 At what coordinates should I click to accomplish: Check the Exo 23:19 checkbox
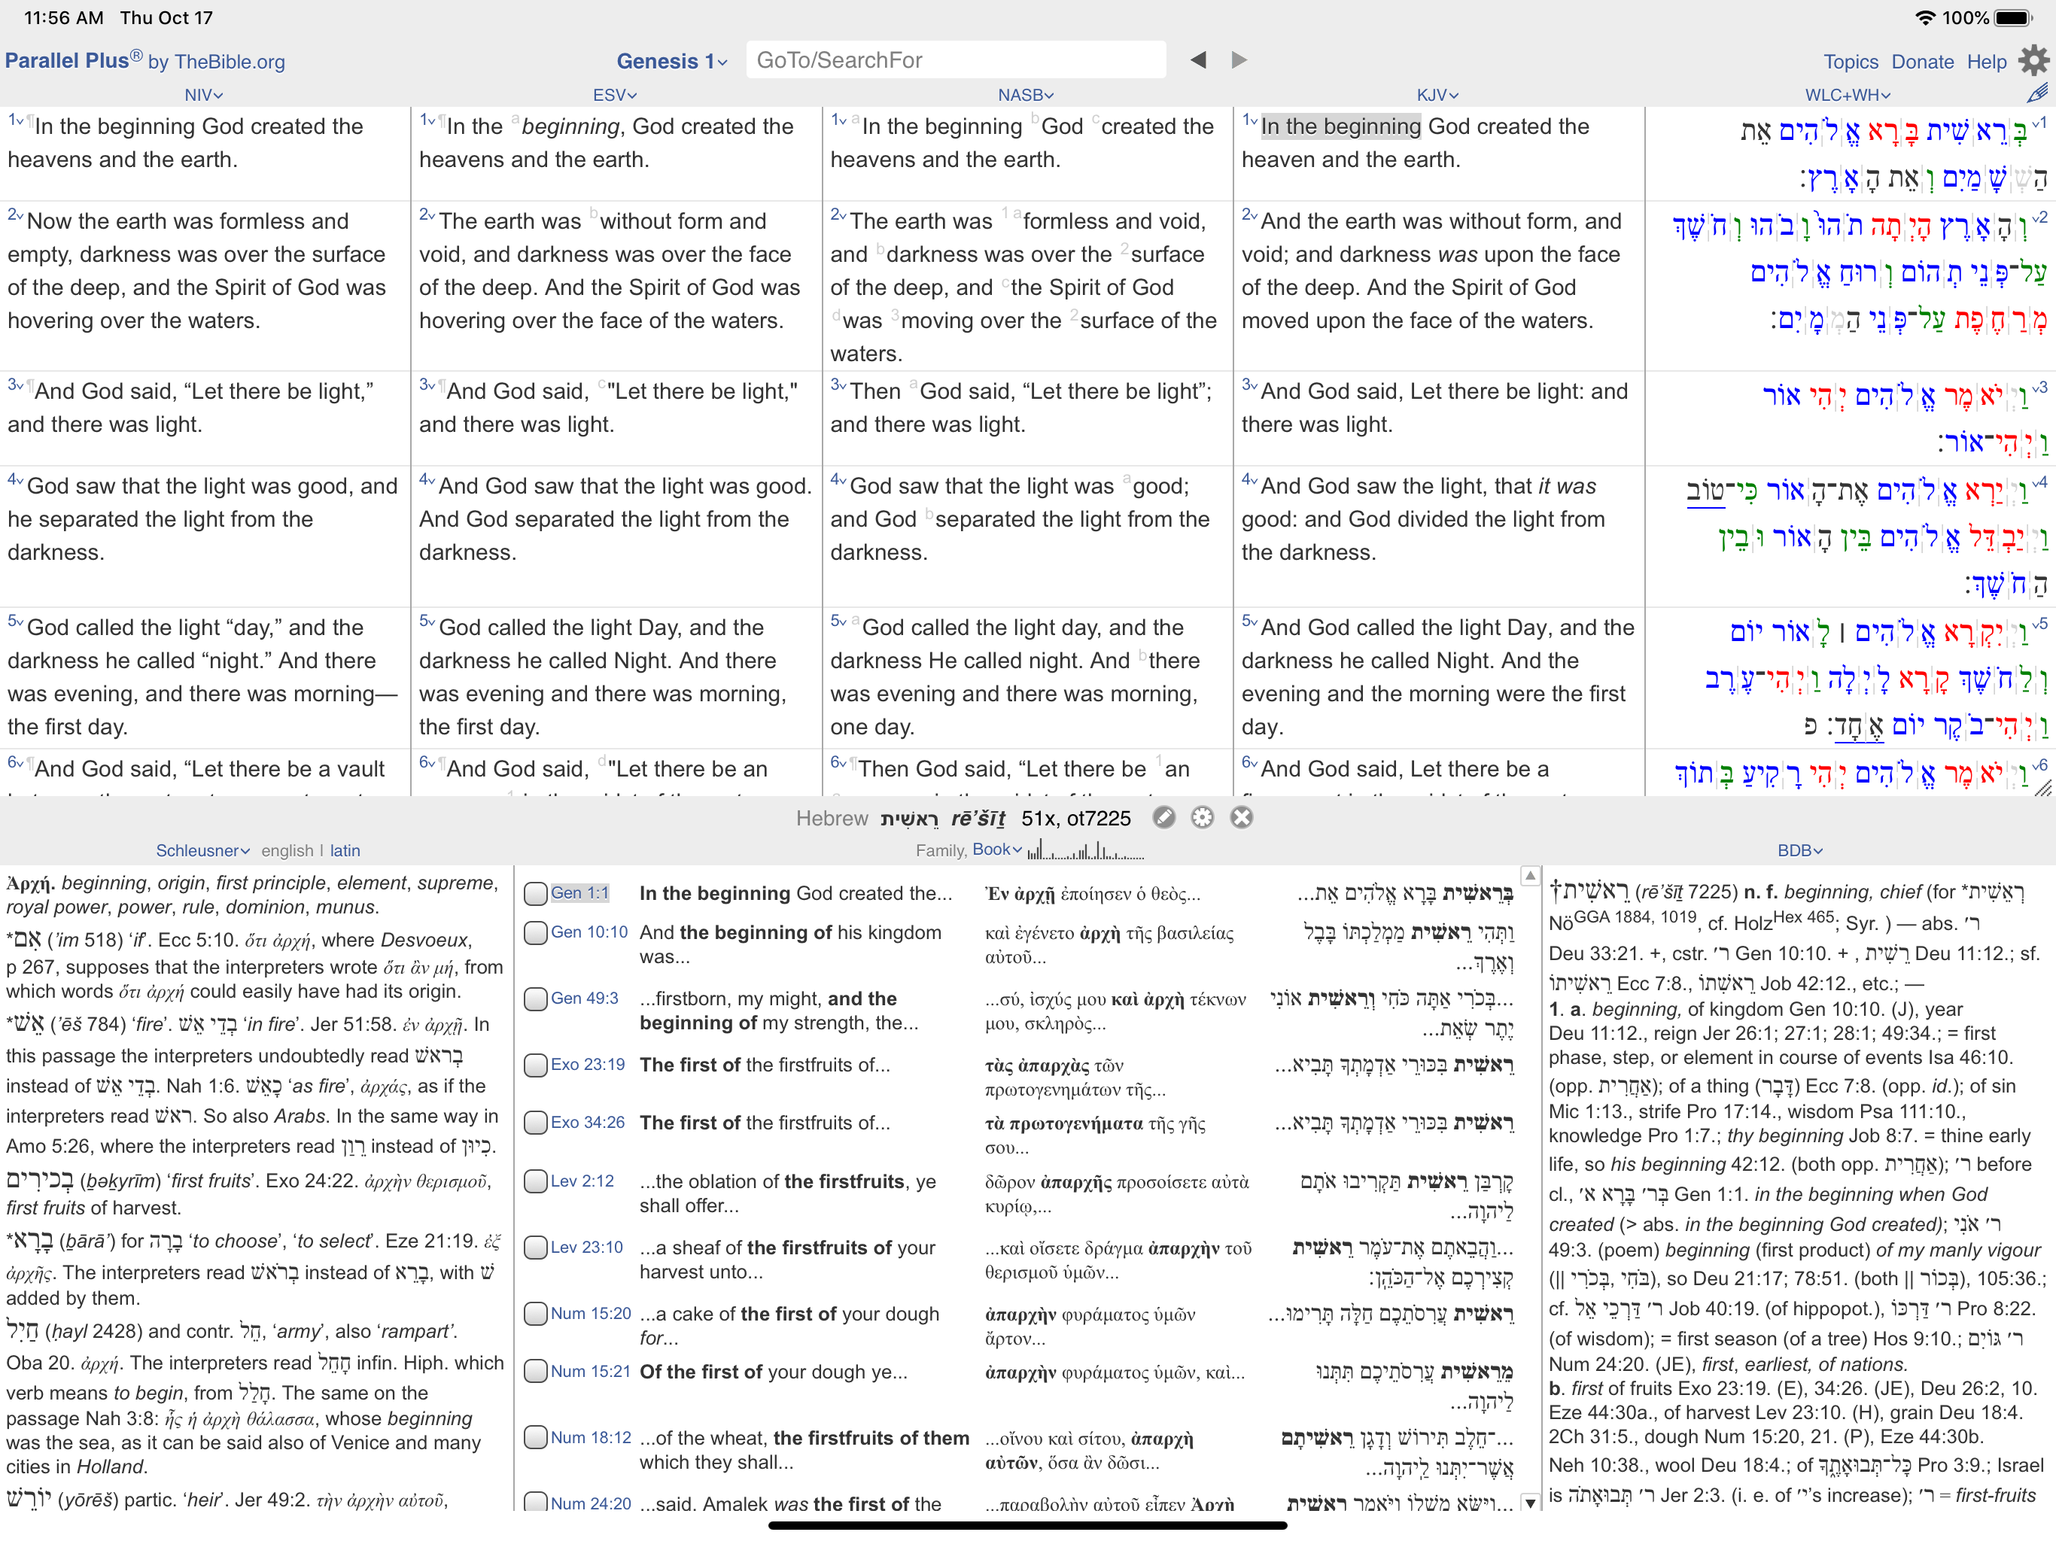click(x=535, y=1065)
